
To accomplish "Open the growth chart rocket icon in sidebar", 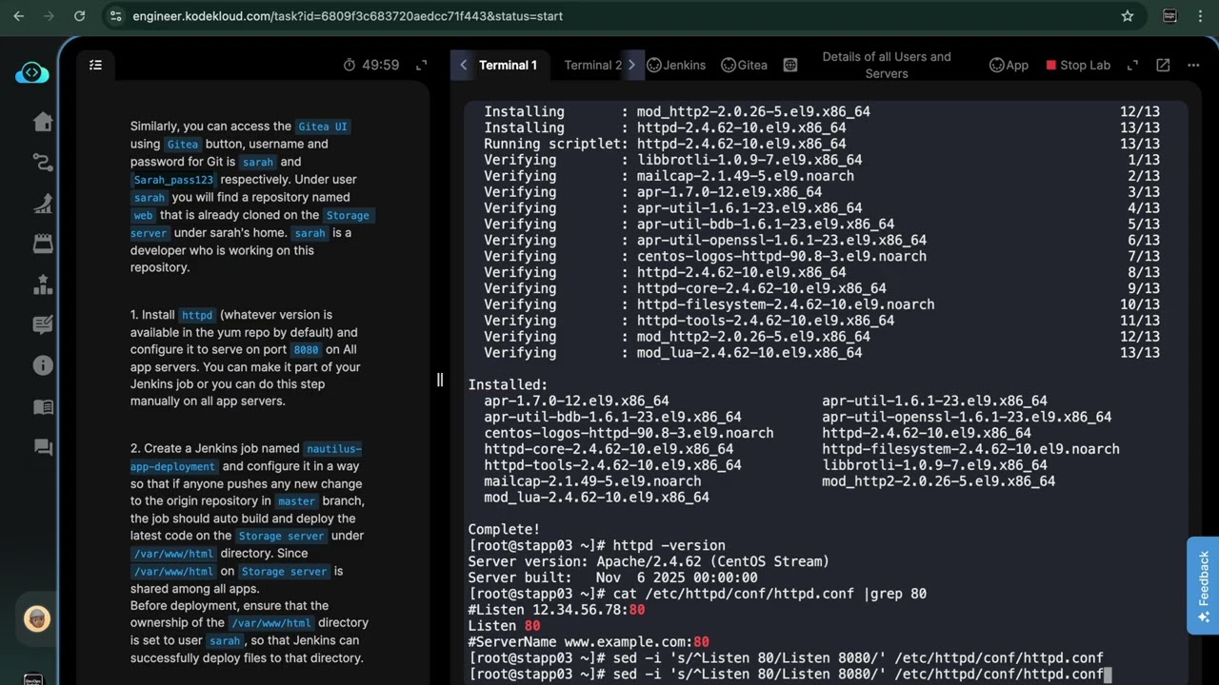I will tap(43, 203).
